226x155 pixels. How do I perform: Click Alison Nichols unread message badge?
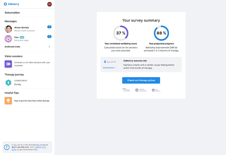(49, 27)
